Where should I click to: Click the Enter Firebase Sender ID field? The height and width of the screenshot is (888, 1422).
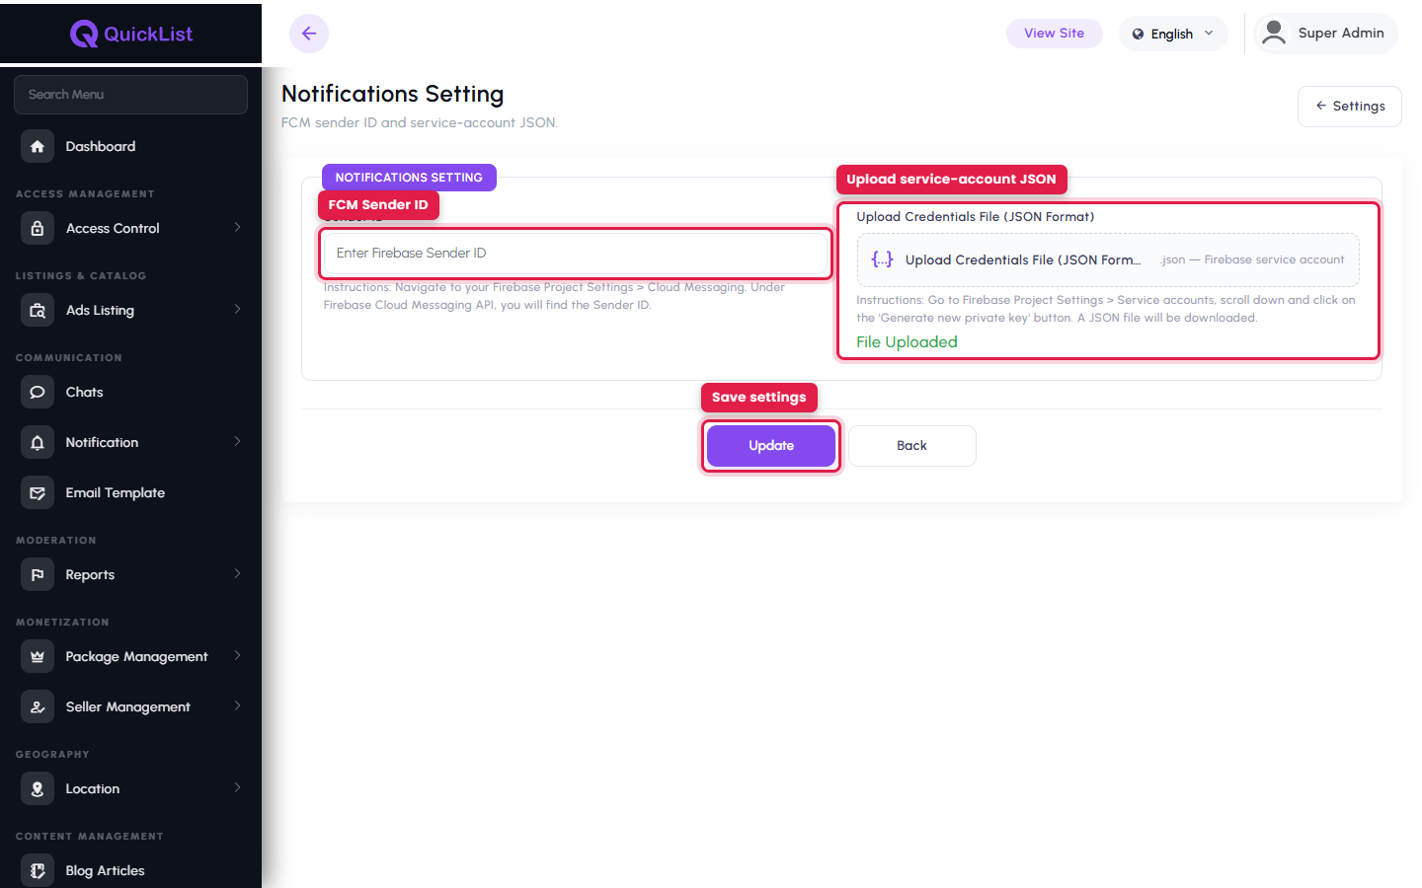tap(576, 254)
